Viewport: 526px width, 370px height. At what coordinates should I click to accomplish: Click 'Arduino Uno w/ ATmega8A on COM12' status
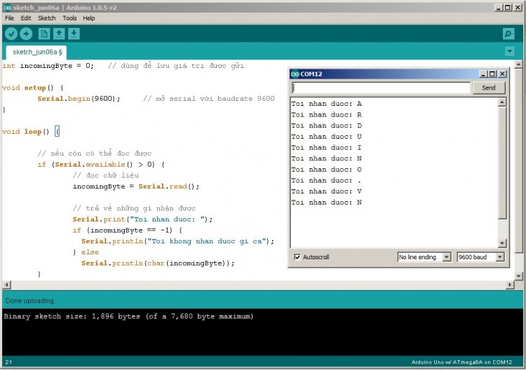(x=461, y=362)
